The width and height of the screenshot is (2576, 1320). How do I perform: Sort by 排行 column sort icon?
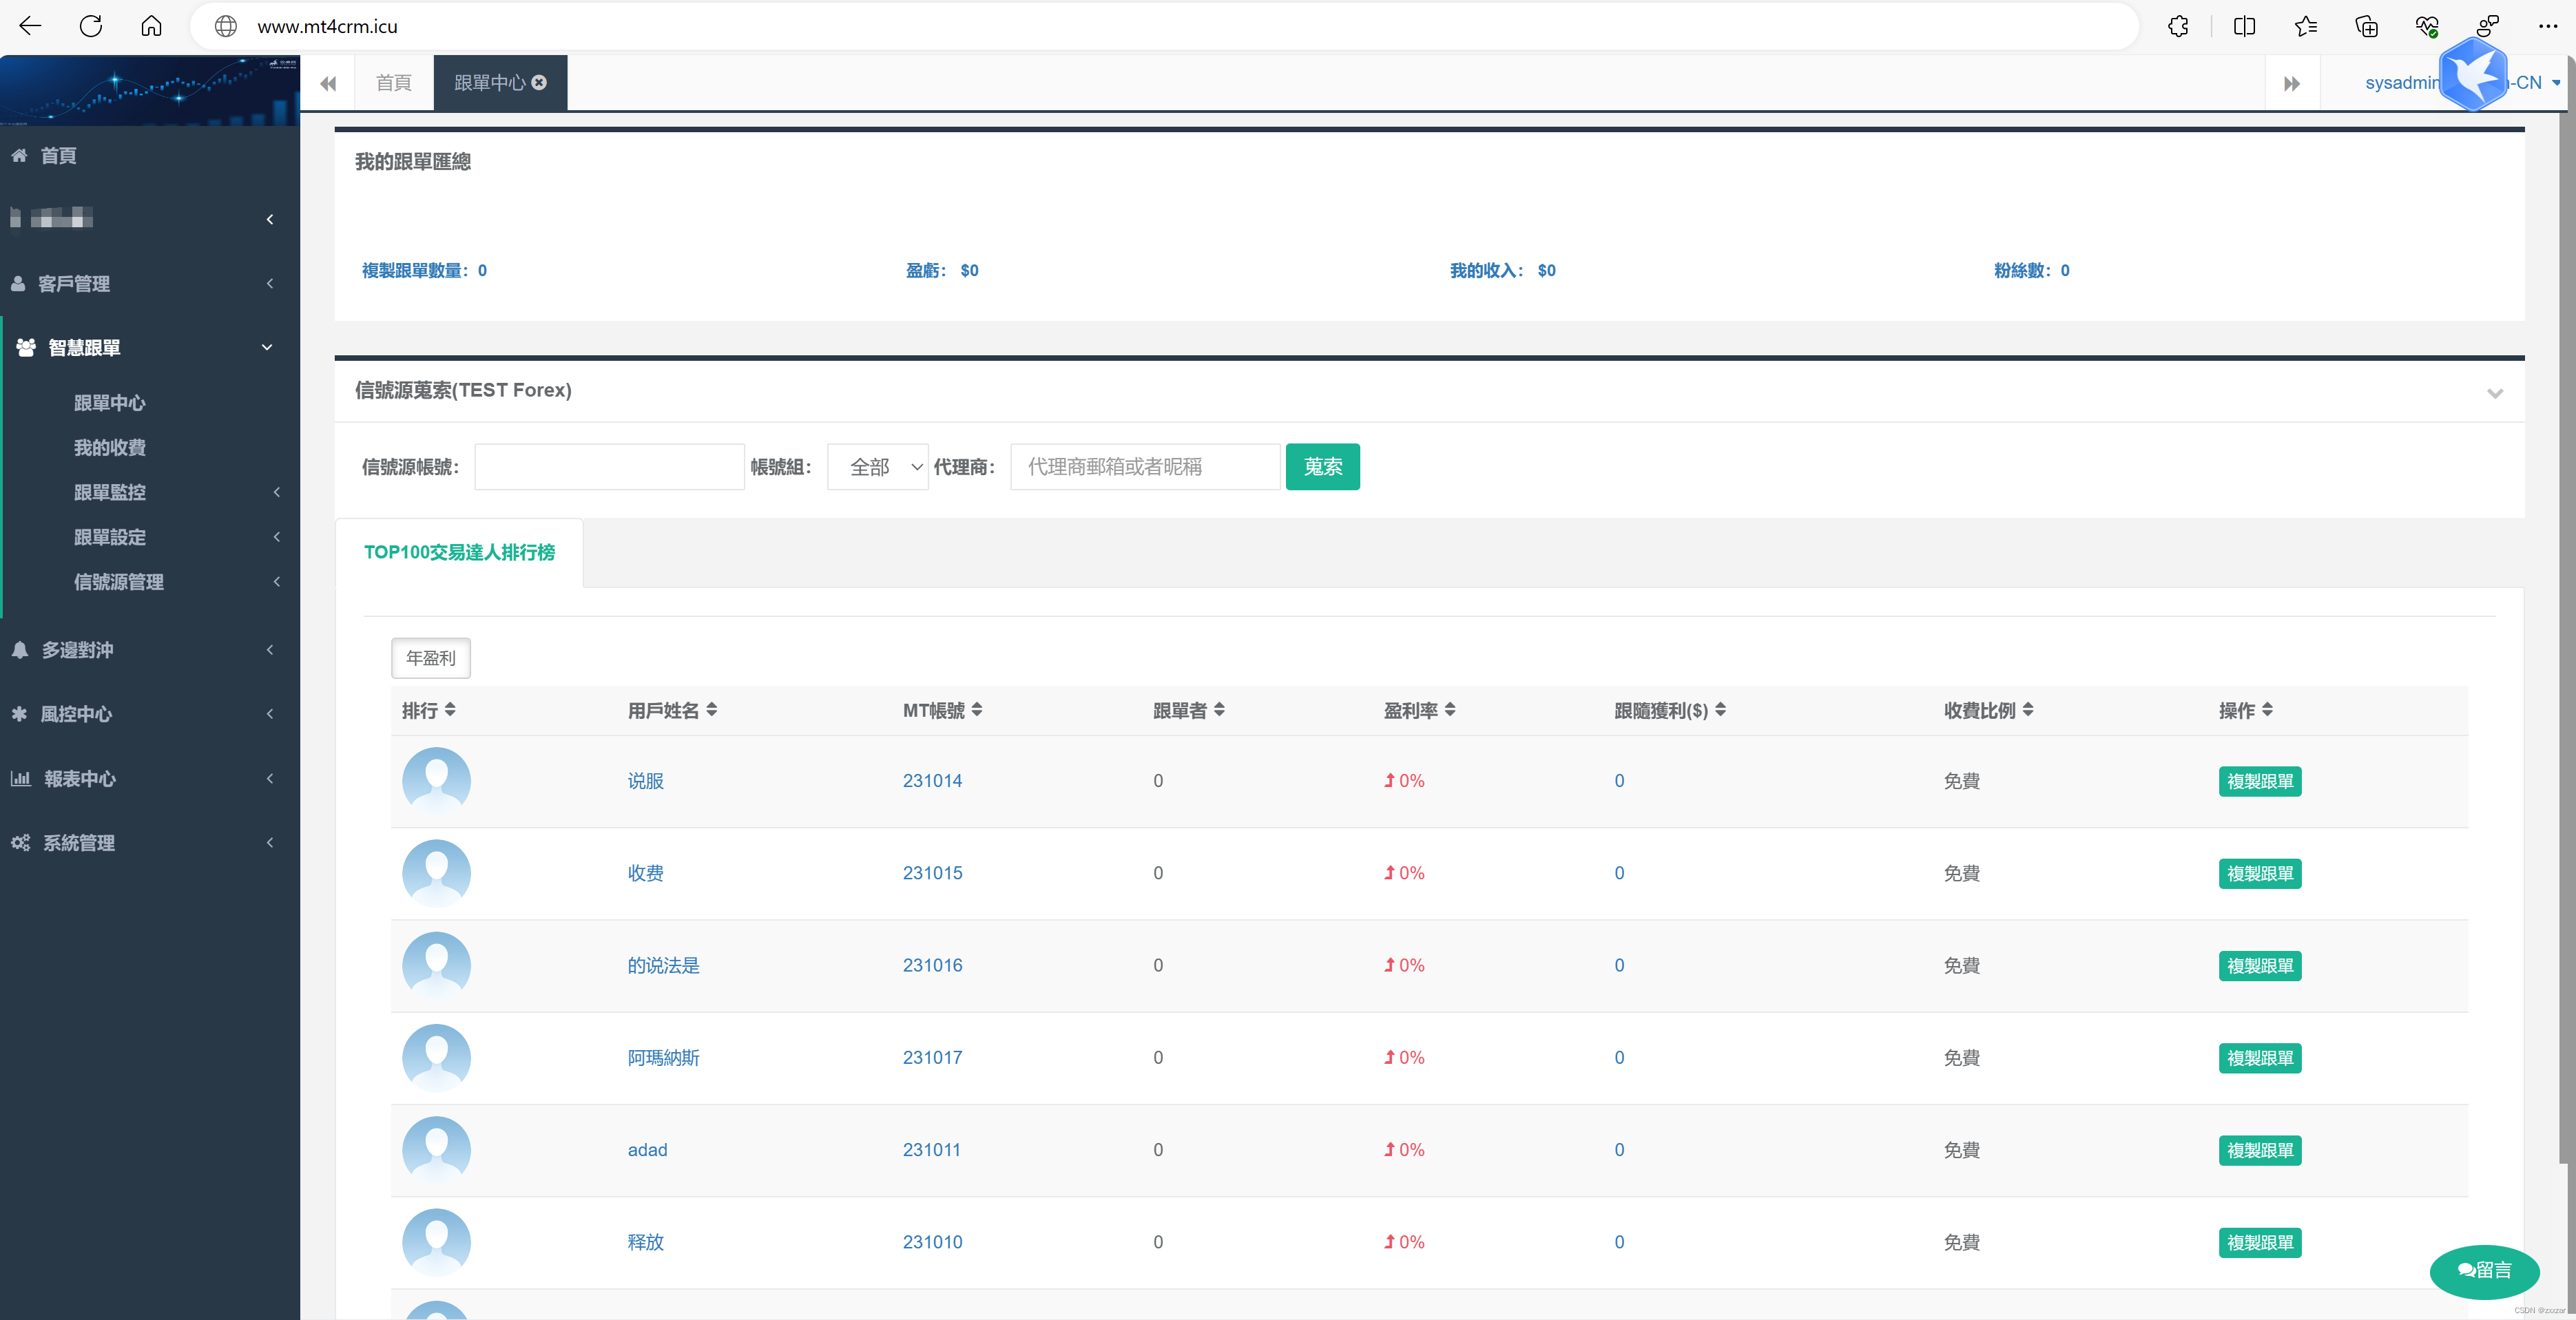click(x=450, y=709)
